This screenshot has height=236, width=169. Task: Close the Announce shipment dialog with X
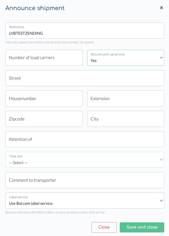coord(161,8)
